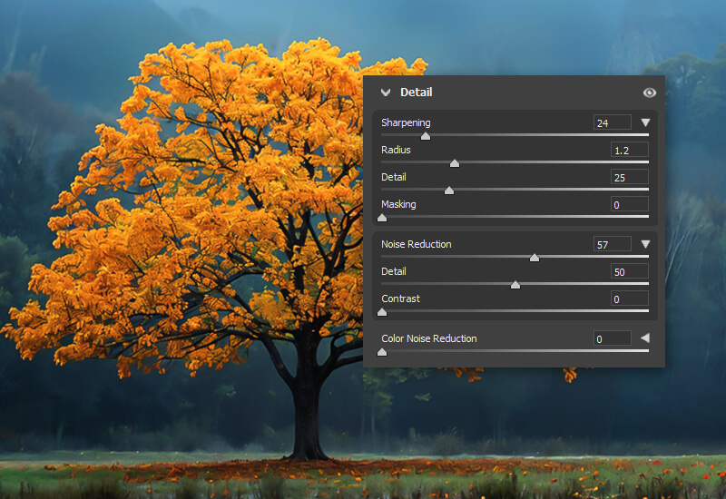Click the Masking value input field
This screenshot has height=499, width=726.
629,204
